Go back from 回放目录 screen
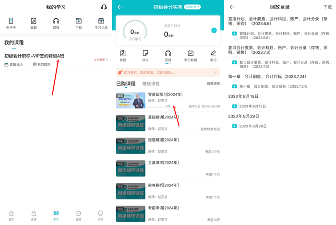336x225 pixels. click(232, 7)
